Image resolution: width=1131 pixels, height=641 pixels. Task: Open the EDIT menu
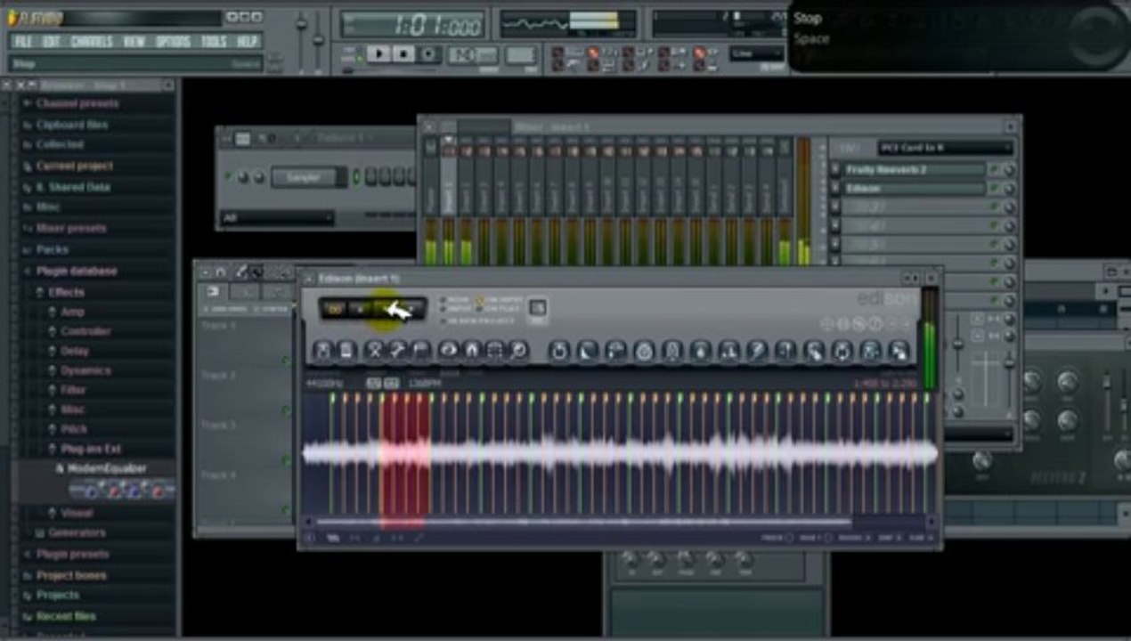(x=51, y=41)
